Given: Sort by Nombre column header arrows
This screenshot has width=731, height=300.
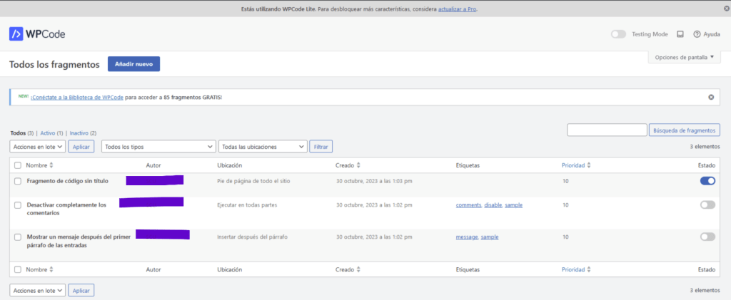Looking at the screenshot, I should (x=51, y=165).
